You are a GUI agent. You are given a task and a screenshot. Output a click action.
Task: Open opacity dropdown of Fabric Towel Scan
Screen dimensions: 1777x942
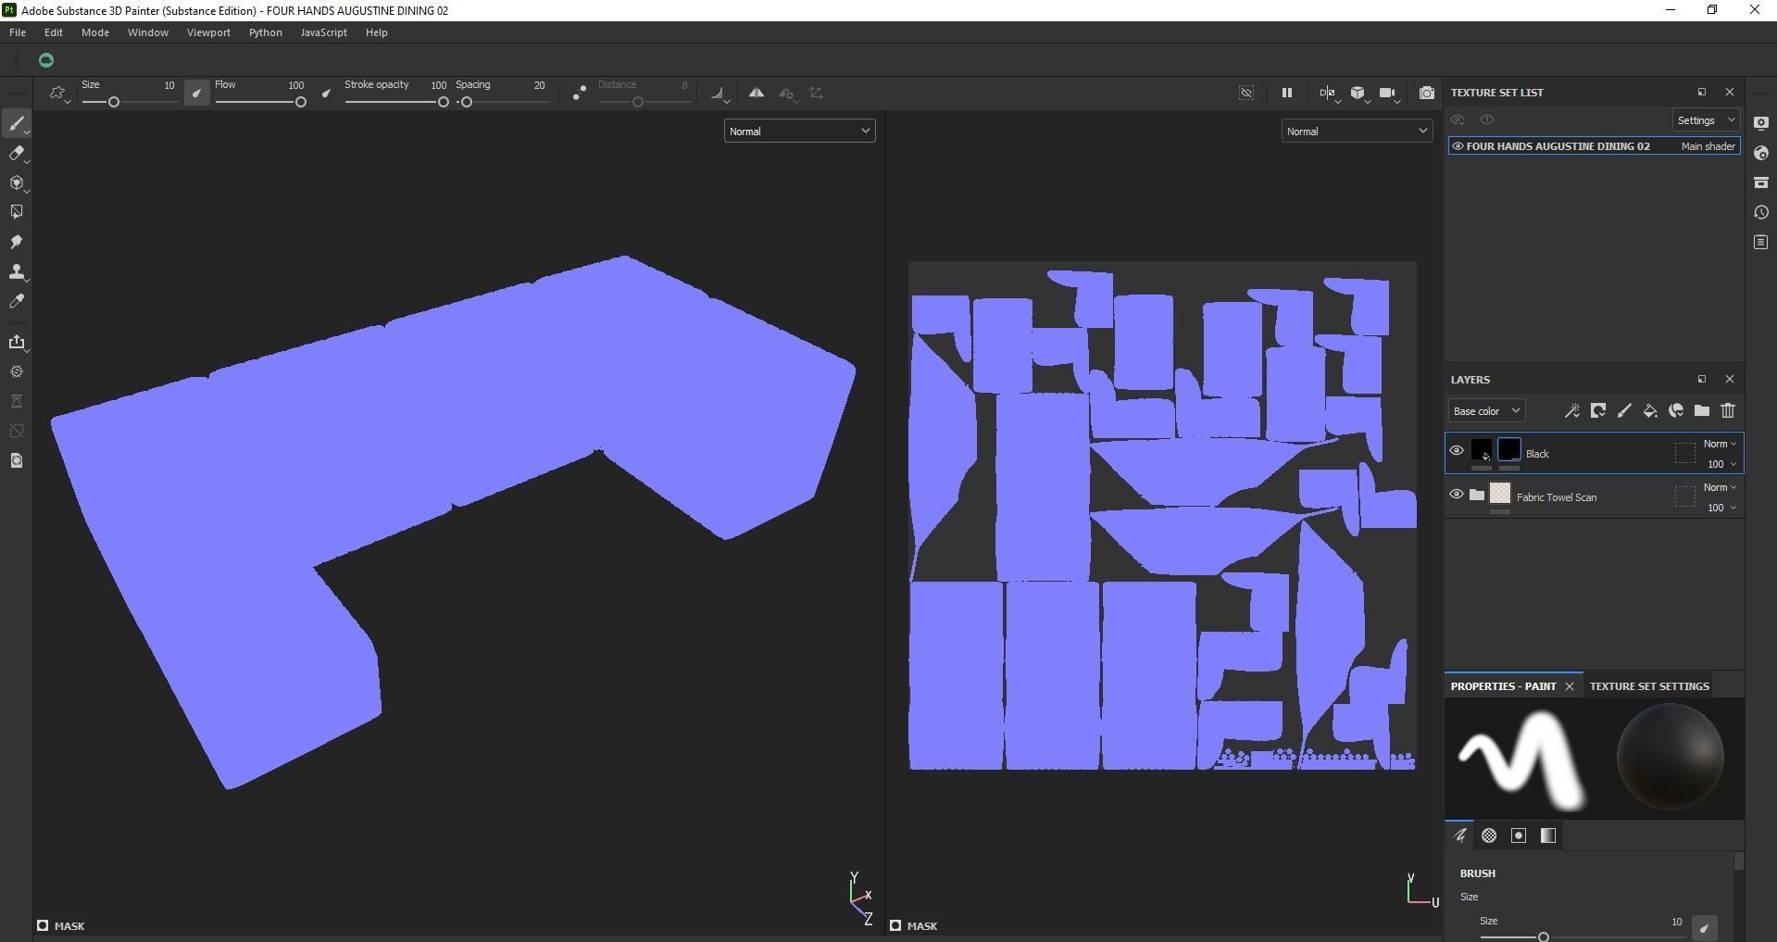1721,508
